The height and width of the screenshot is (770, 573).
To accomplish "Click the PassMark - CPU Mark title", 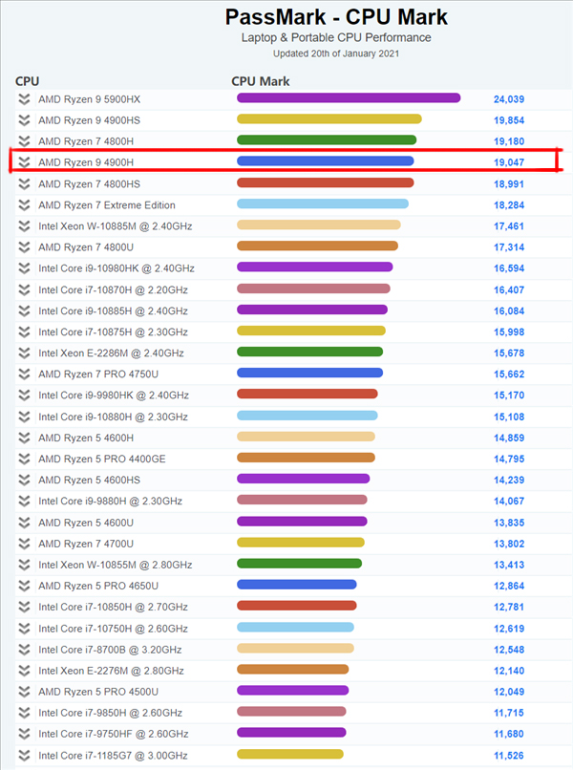I will point(336,17).
